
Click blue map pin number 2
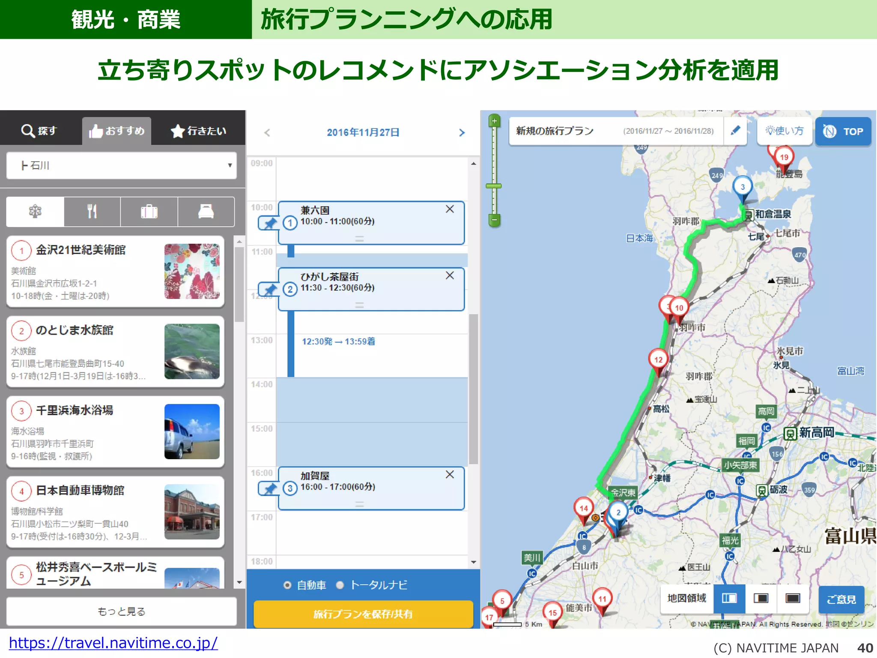pyautogui.click(x=618, y=513)
